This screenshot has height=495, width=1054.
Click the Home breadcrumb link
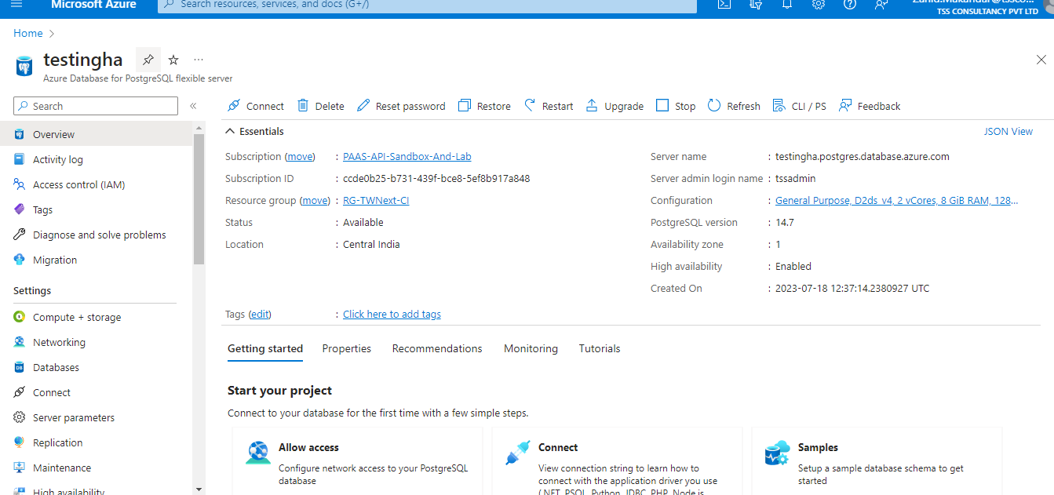28,33
